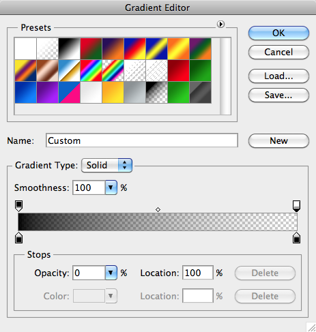Click New to create gradient preset
Image resolution: width=316 pixels, height=332 pixels.
click(278, 140)
